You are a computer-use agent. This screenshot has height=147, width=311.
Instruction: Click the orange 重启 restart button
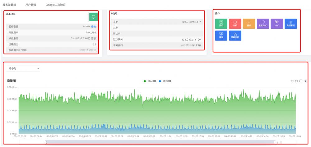(x=248, y=24)
